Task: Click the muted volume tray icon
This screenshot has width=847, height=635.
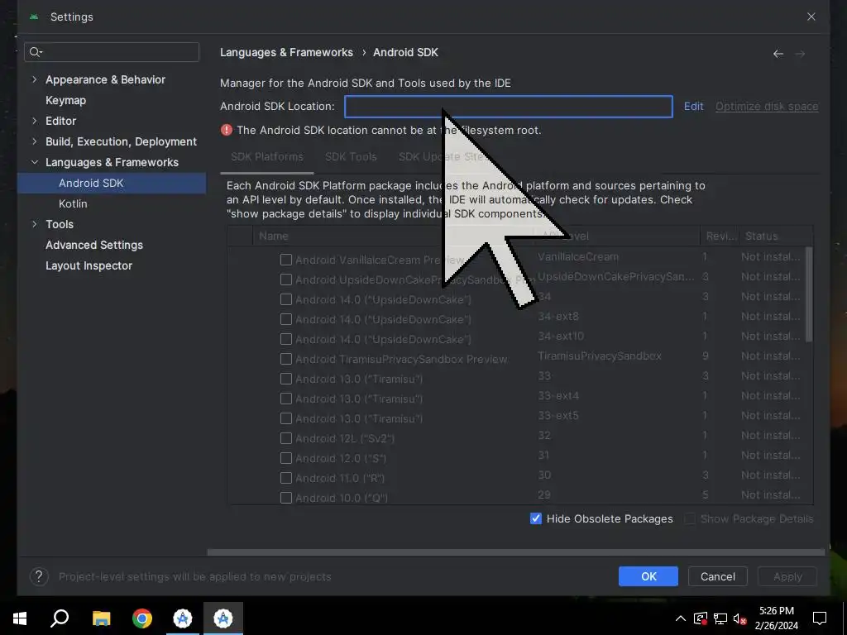Action: (x=739, y=618)
